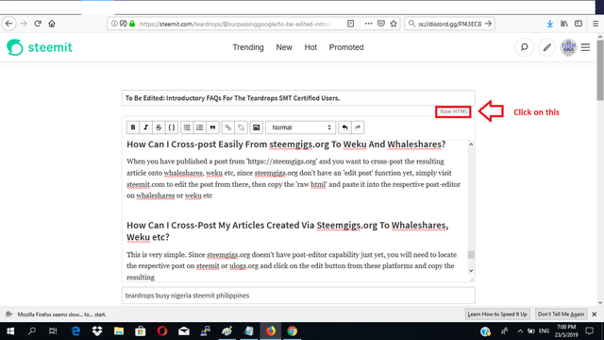Open Opera browser from taskbar

[162, 331]
